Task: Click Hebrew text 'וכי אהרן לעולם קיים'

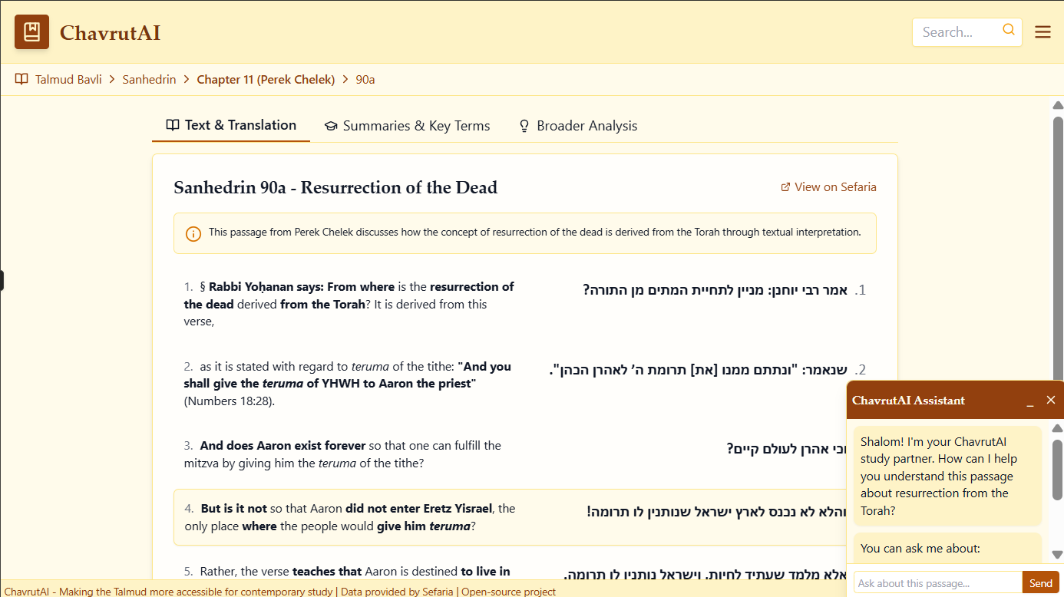Action: pos(787,449)
